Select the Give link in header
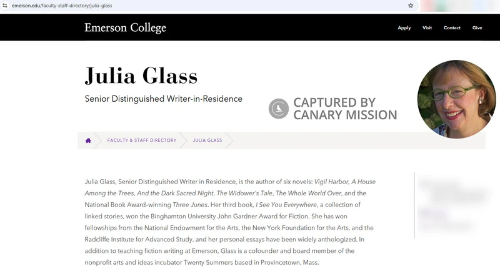 coord(477,27)
